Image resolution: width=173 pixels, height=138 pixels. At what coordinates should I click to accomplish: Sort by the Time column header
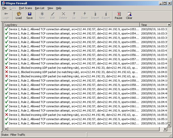point(153,25)
